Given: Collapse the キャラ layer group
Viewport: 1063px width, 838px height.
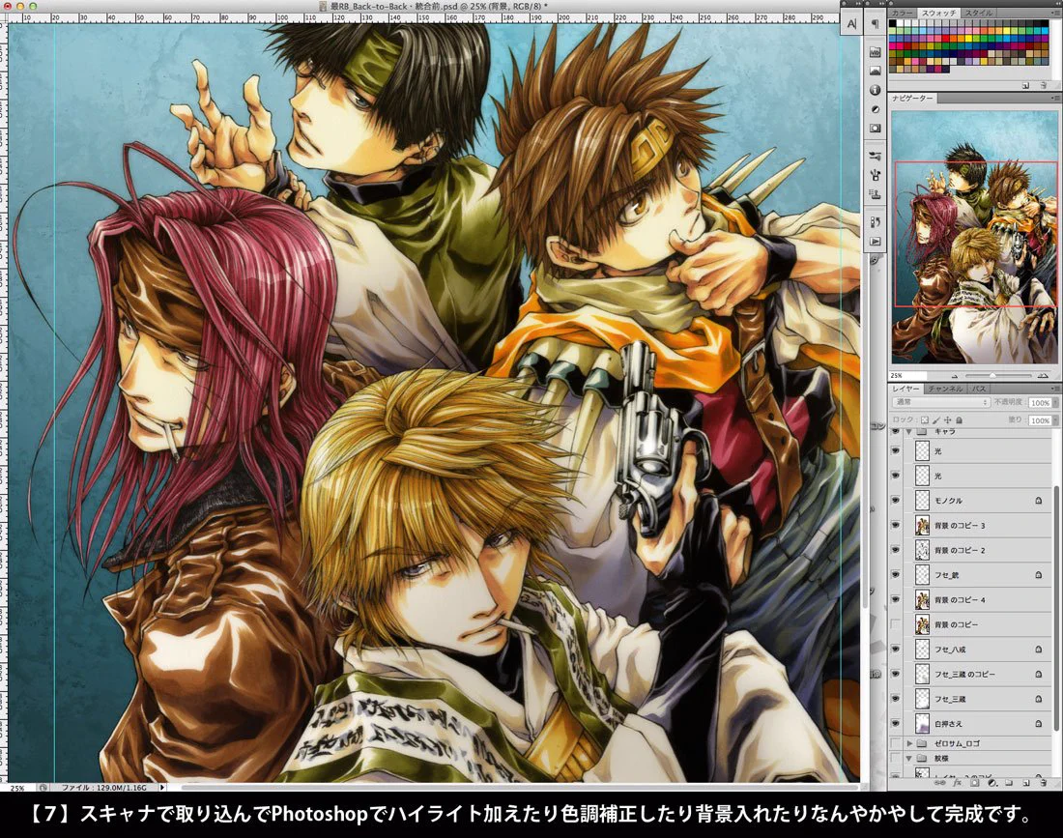Looking at the screenshot, I should [909, 431].
